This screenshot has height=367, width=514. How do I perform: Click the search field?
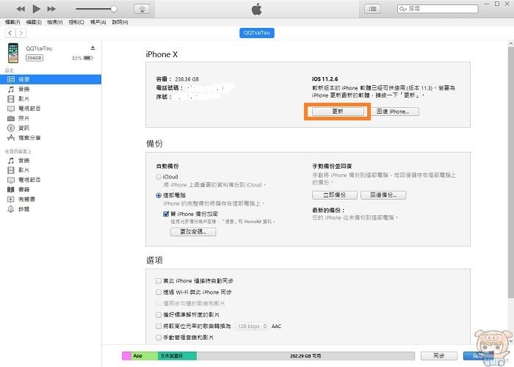pos(438,9)
